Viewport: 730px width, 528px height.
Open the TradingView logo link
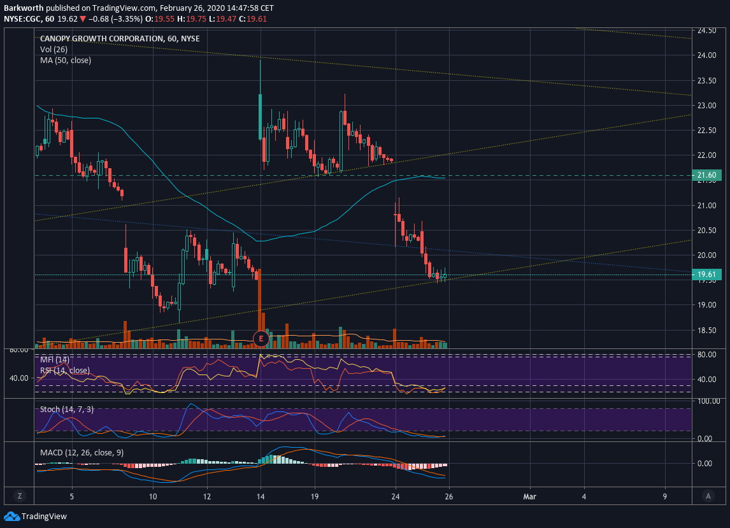[x=36, y=516]
